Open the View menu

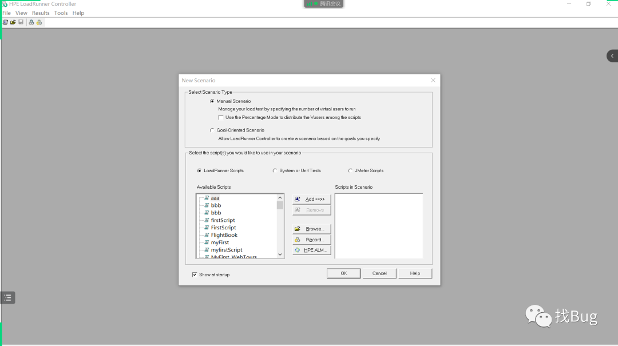click(21, 13)
